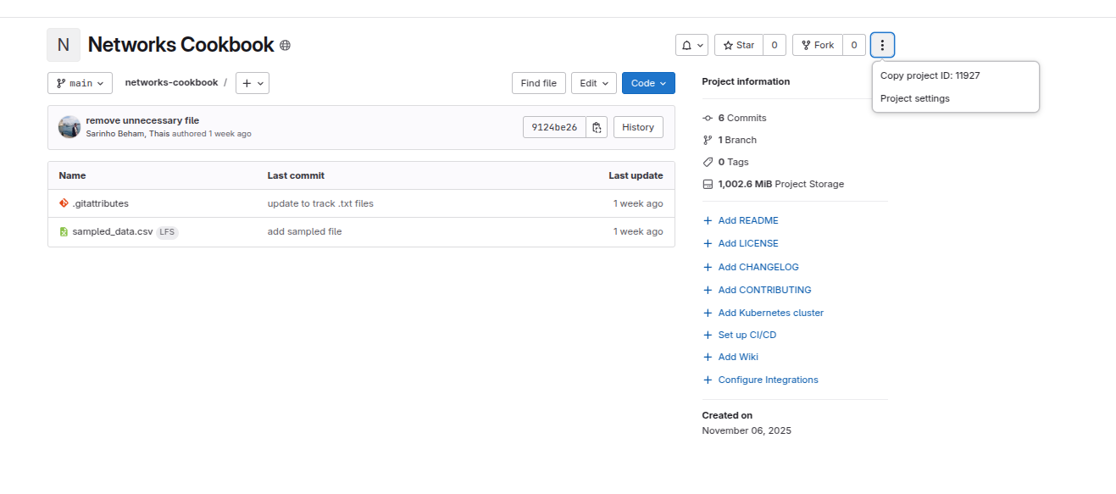
Task: Click the .gitattributes file icon
Action: click(x=64, y=203)
